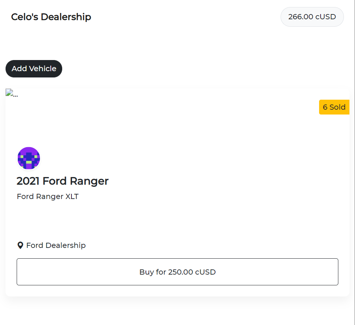Click the Celo's Dealership header title
Screen dimensions: 355x325
click(51, 17)
